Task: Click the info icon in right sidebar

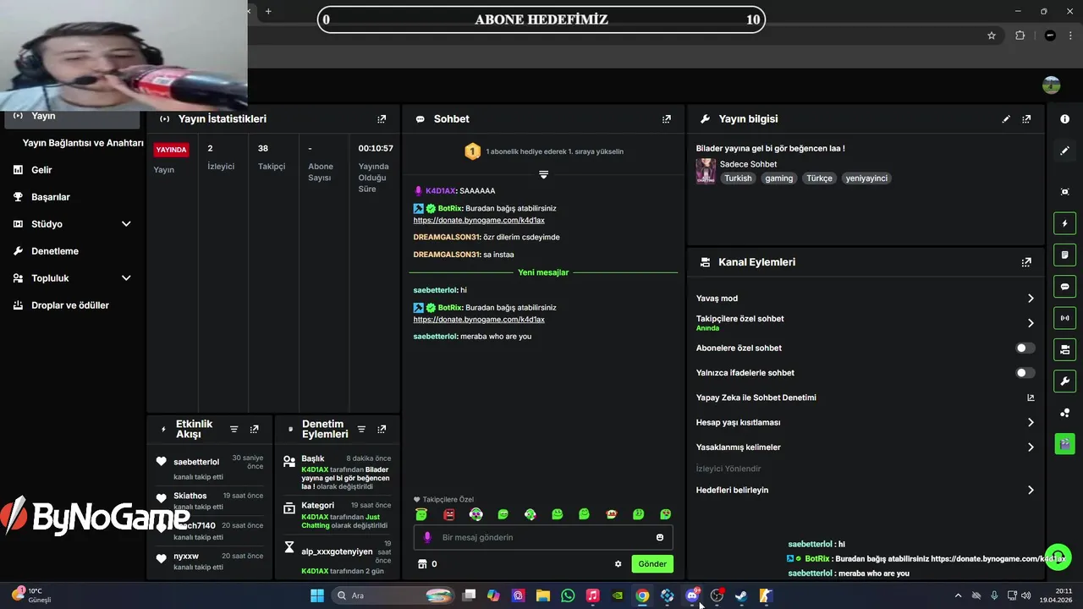Action: [1064, 119]
